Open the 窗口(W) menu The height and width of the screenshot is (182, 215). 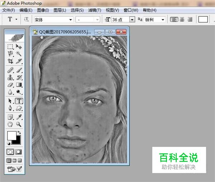131,10
